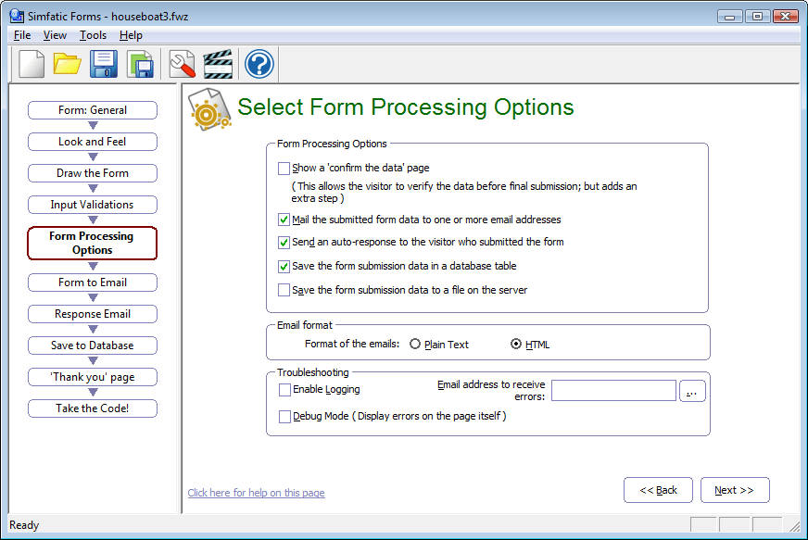Enable Logging for troubleshooting
808x540 pixels.
pyautogui.click(x=286, y=390)
